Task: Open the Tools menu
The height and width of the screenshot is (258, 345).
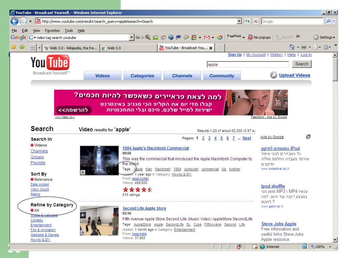Action: pos(69,31)
